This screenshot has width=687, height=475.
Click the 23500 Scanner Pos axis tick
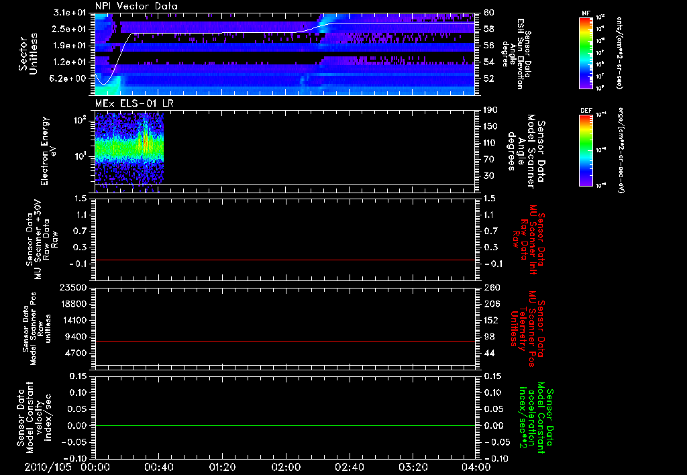(72, 287)
